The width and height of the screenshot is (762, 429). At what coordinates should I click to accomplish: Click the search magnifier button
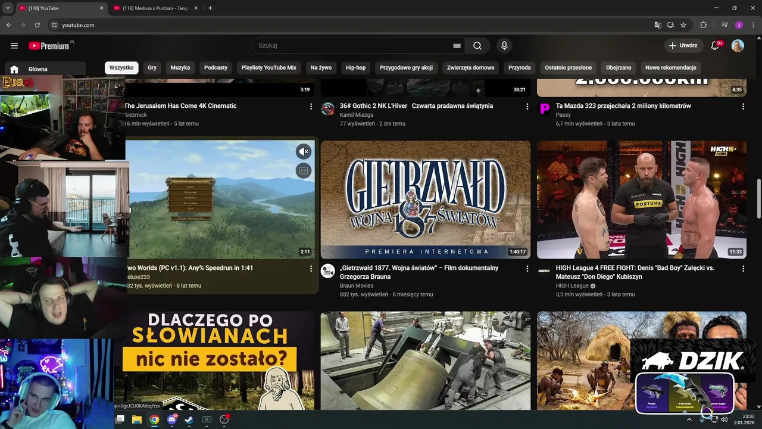(x=477, y=46)
